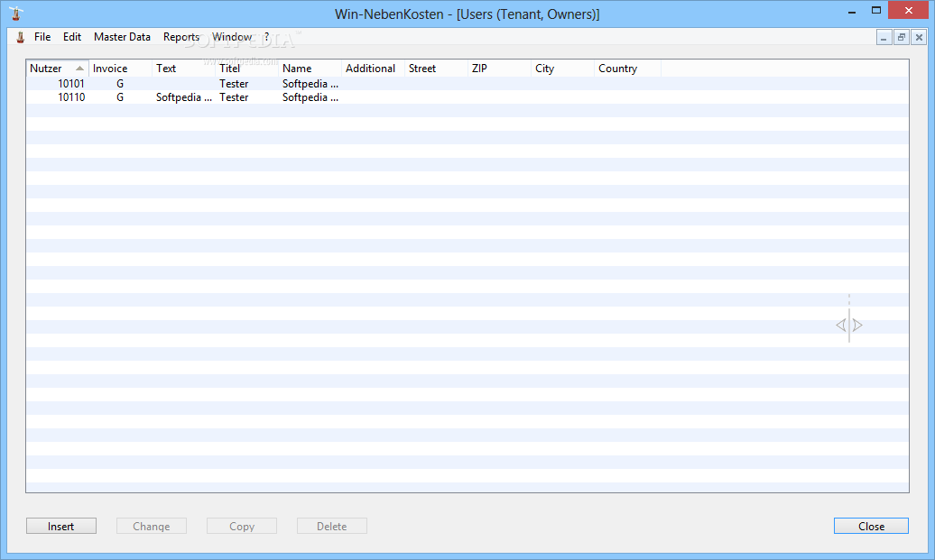This screenshot has height=560, width=935.
Task: Click Invoice cell G in row 10101
Action: 120,84
